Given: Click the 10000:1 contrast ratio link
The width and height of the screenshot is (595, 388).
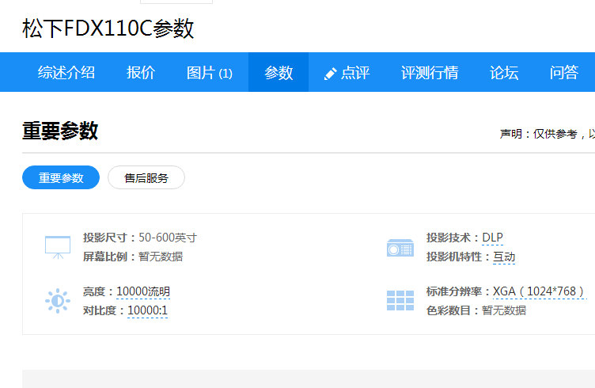Looking at the screenshot, I should (x=148, y=310).
